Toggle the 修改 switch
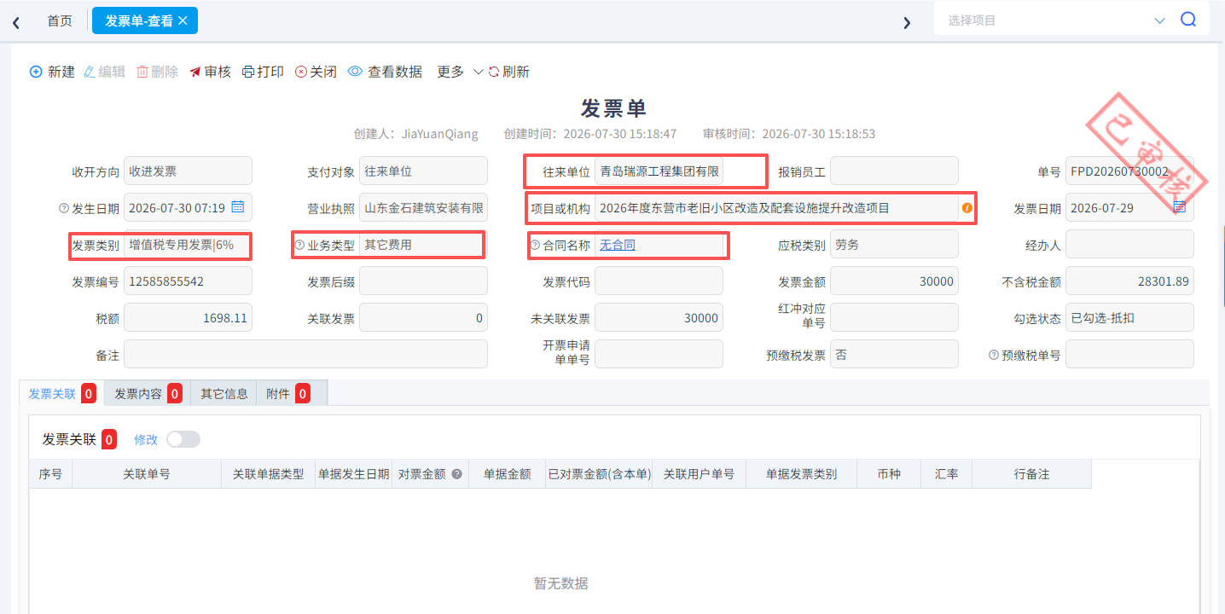The width and height of the screenshot is (1225, 614). (x=183, y=439)
